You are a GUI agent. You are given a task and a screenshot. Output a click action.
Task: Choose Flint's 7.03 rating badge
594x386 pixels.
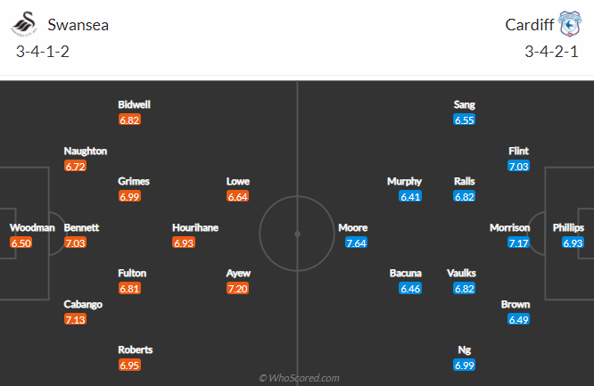518,166
